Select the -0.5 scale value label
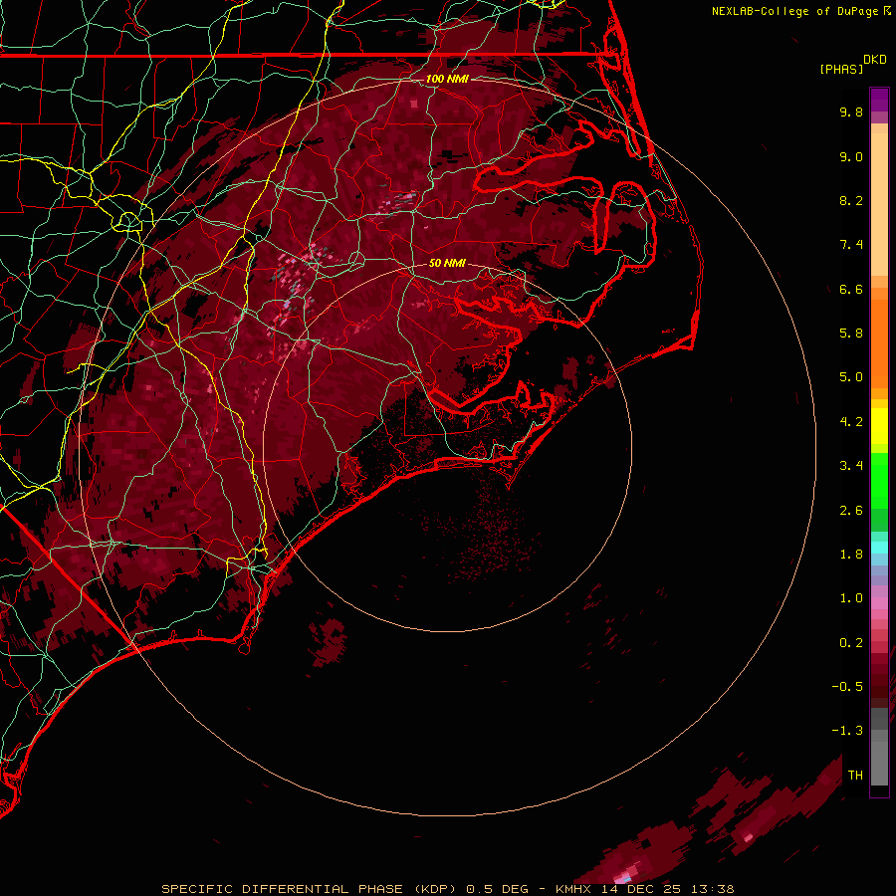The height and width of the screenshot is (896, 896). pos(847,687)
